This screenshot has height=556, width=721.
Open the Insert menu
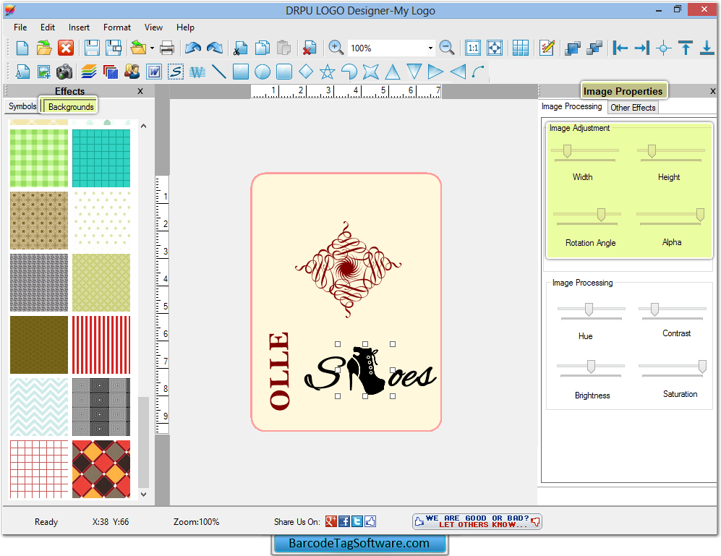point(79,27)
